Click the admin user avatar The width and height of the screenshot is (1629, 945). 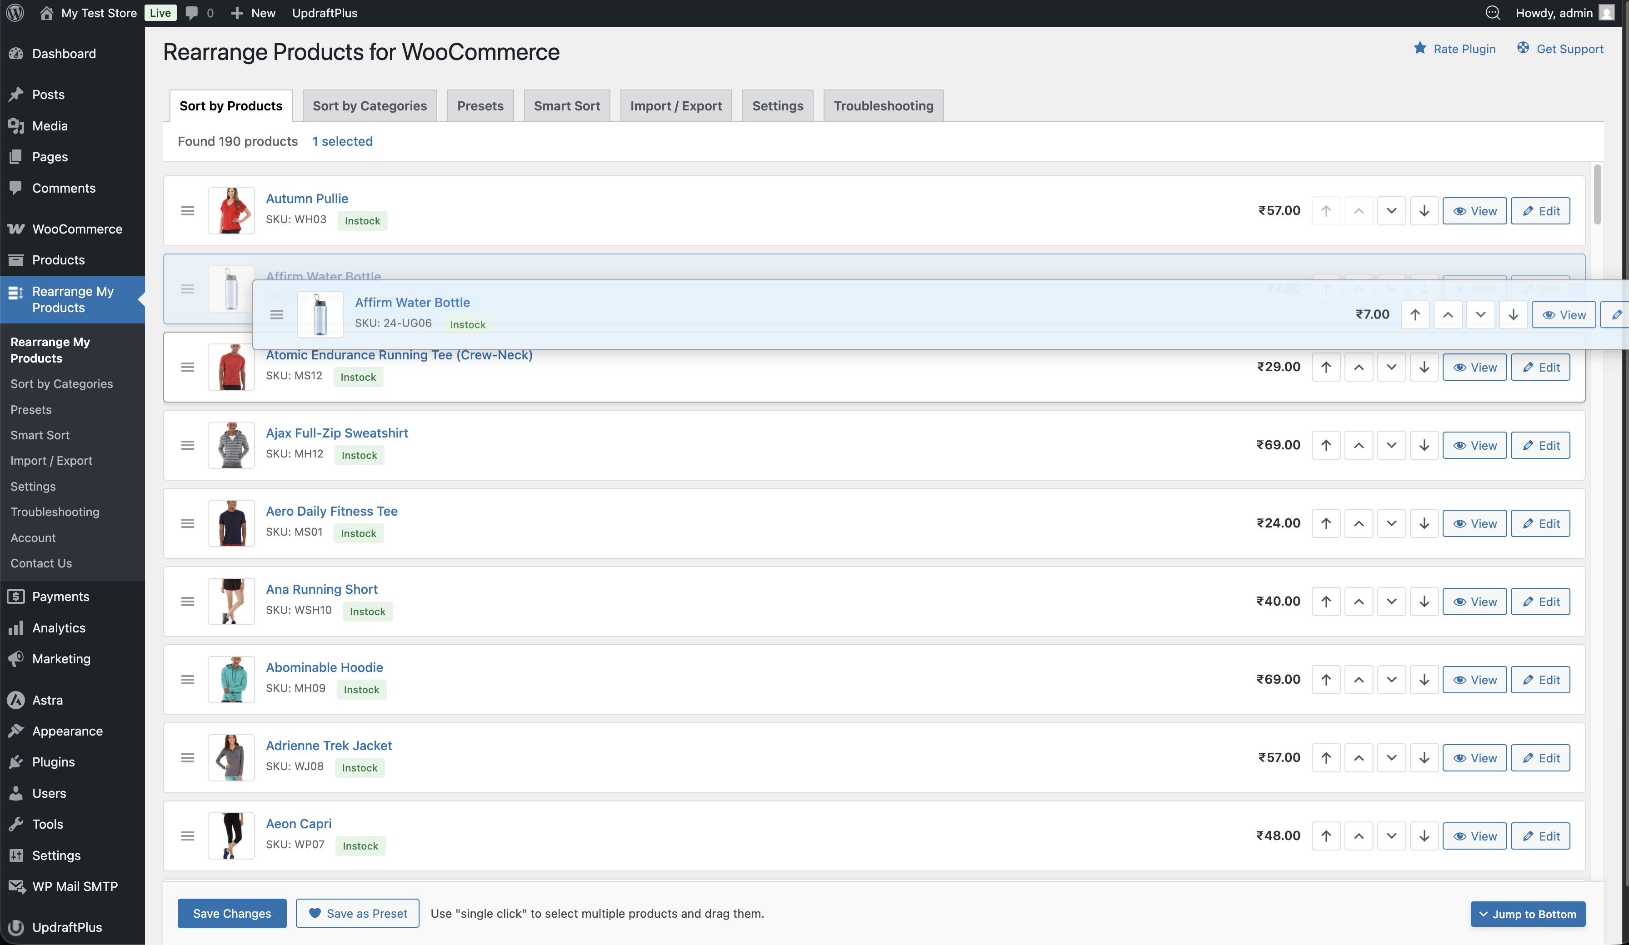tap(1606, 13)
